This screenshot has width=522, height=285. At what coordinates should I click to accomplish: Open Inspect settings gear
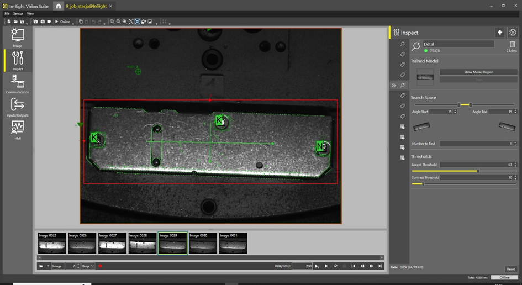click(x=513, y=32)
